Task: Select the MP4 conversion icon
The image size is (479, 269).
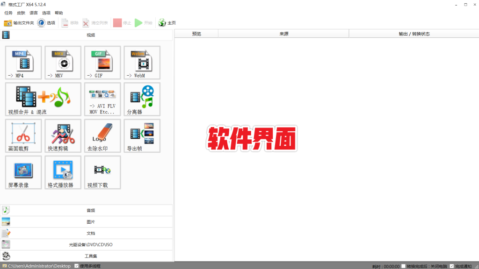Action: click(23, 63)
